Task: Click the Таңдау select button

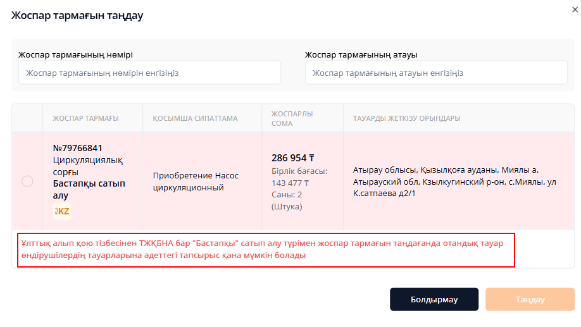Action: (530, 299)
